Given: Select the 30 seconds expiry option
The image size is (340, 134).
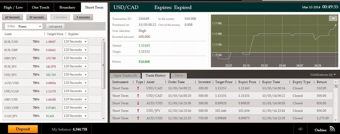Looking at the screenshot, I should coord(37,17).
